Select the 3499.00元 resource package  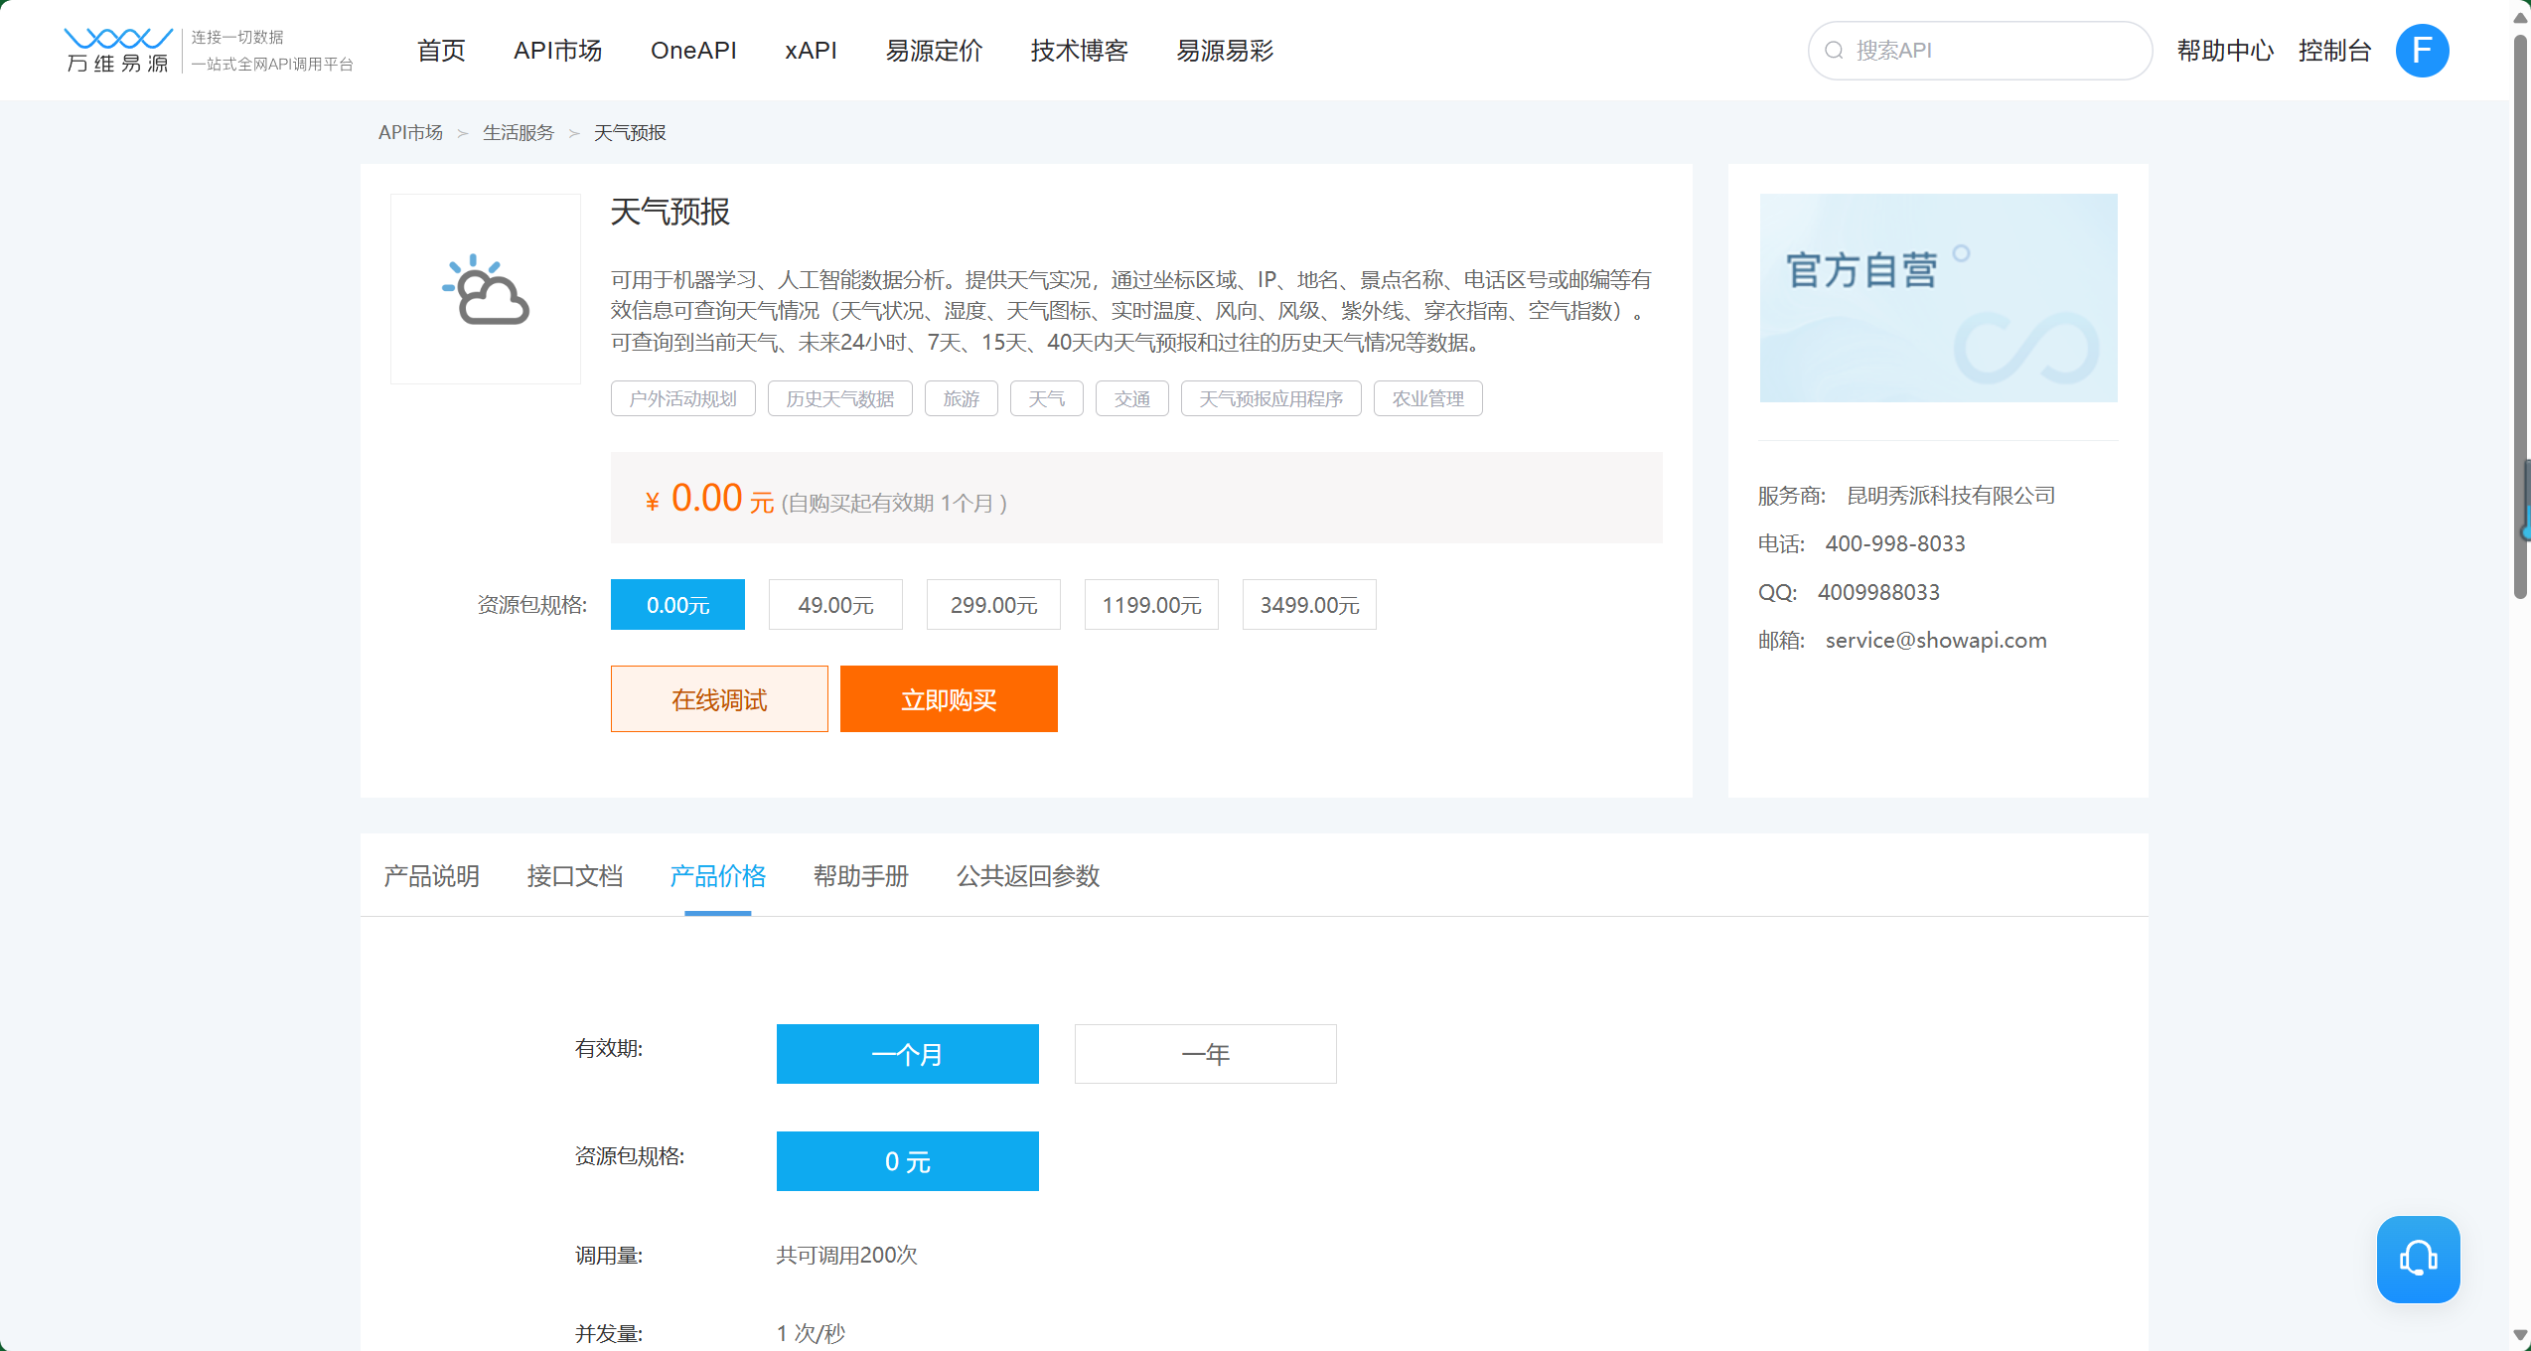(x=1308, y=604)
